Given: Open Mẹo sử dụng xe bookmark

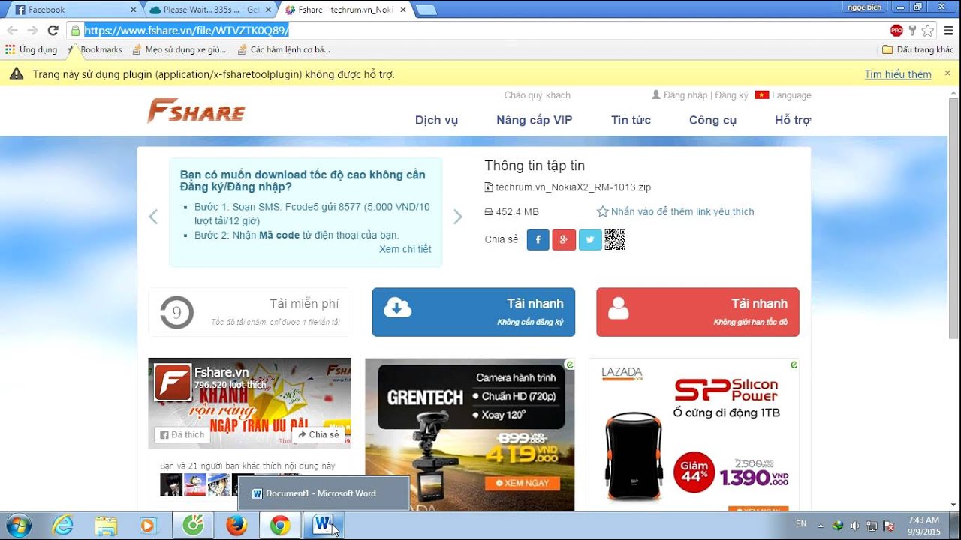Looking at the screenshot, I should pyautogui.click(x=179, y=49).
